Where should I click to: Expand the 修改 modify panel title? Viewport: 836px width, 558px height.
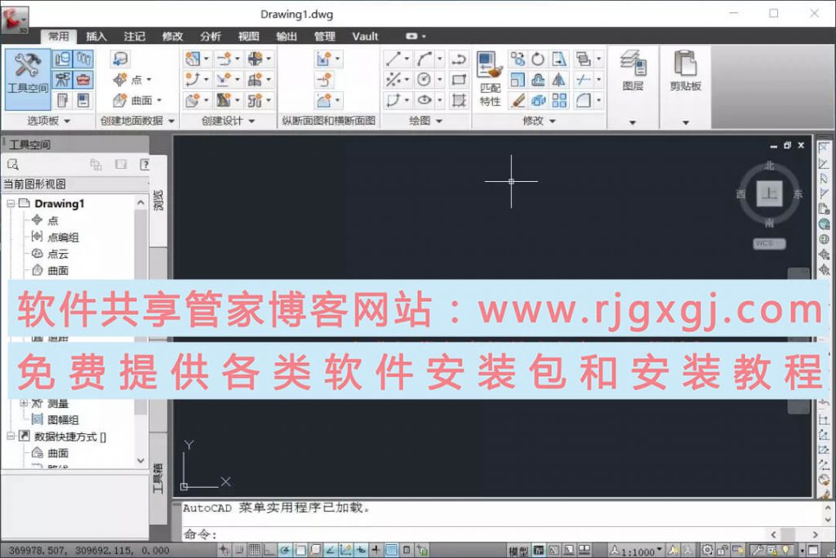coord(539,121)
